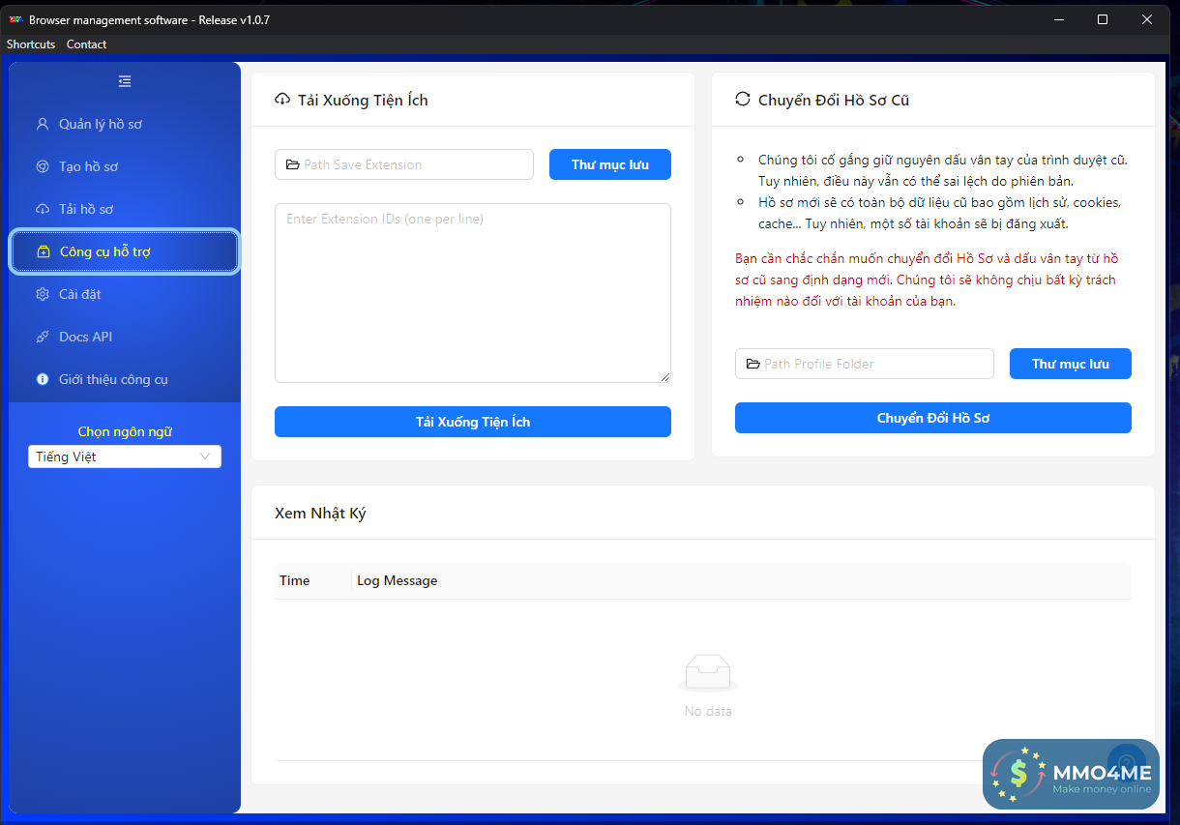
Task: Click the user icon next to Quản lý hồ sơ
Action: point(43,124)
